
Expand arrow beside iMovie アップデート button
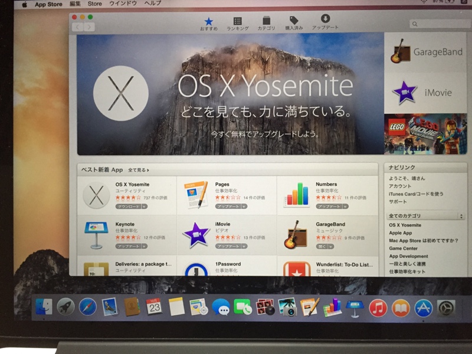[244, 246]
